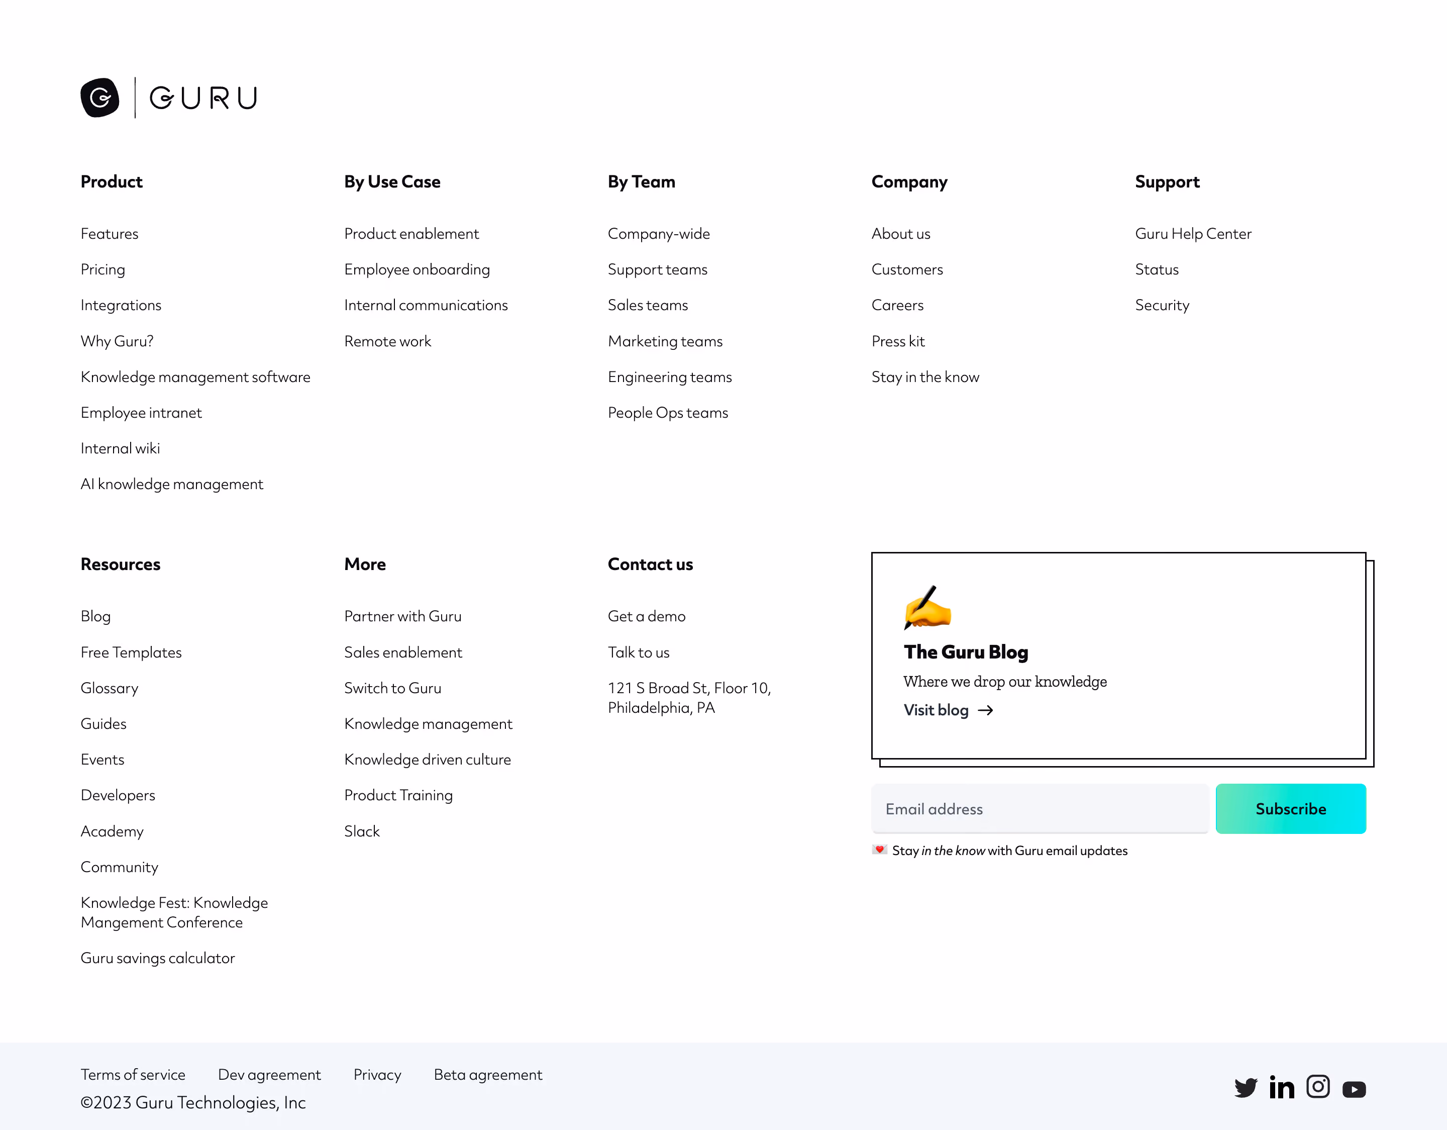Open Guru's YouTube channel icon
Viewport: 1447px width, 1130px height.
[x=1354, y=1089]
